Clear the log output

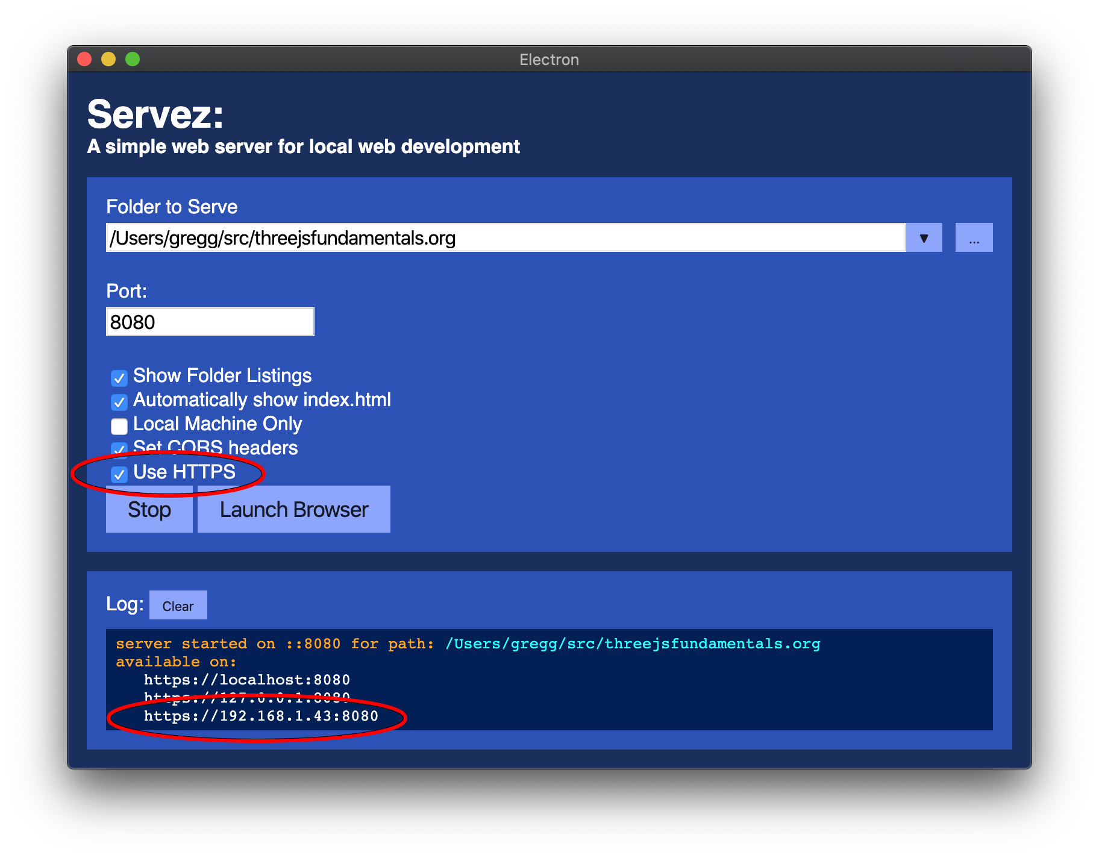tap(178, 606)
